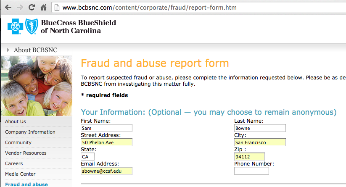Click the BlueCross BlueShield logo
The image size is (346, 187).
click(x=61, y=26)
